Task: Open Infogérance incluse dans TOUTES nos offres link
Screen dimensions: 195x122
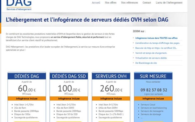Action: (156, 38)
